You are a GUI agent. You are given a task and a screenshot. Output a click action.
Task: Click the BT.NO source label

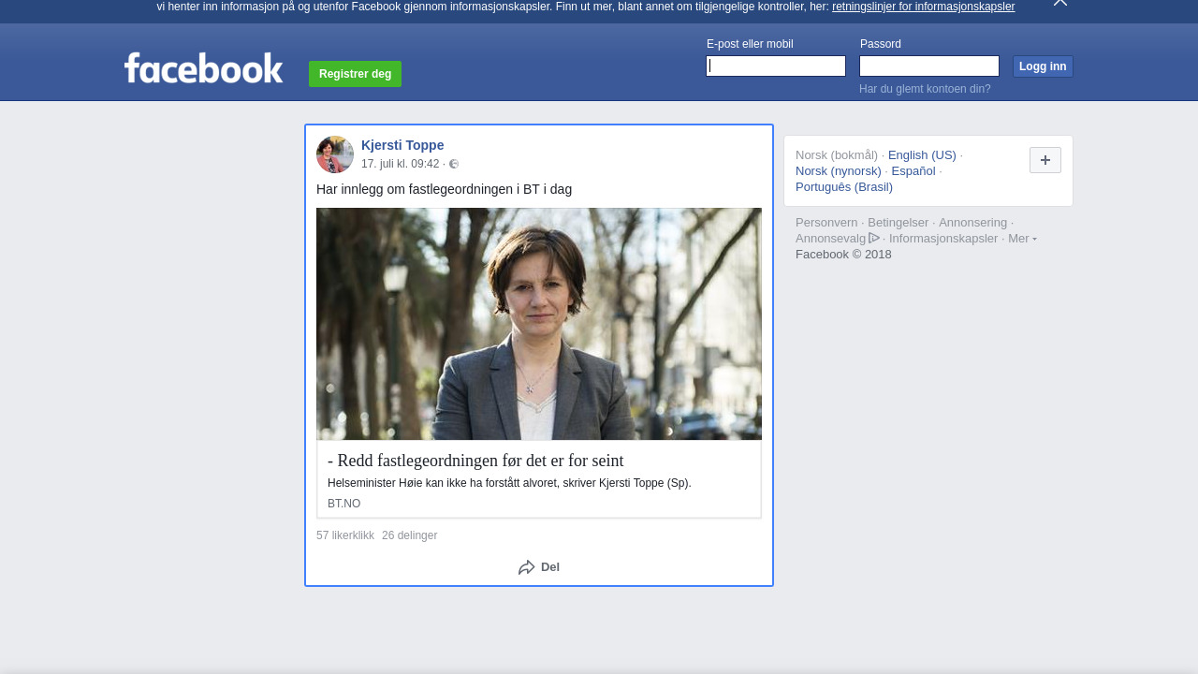tap(343, 504)
